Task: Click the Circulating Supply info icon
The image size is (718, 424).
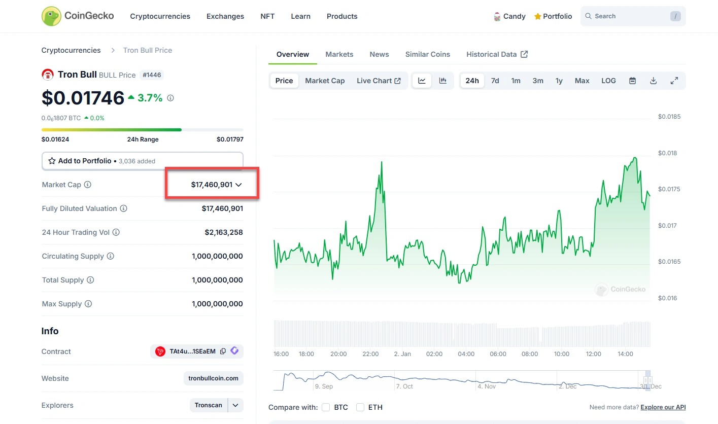Action: coord(111,256)
